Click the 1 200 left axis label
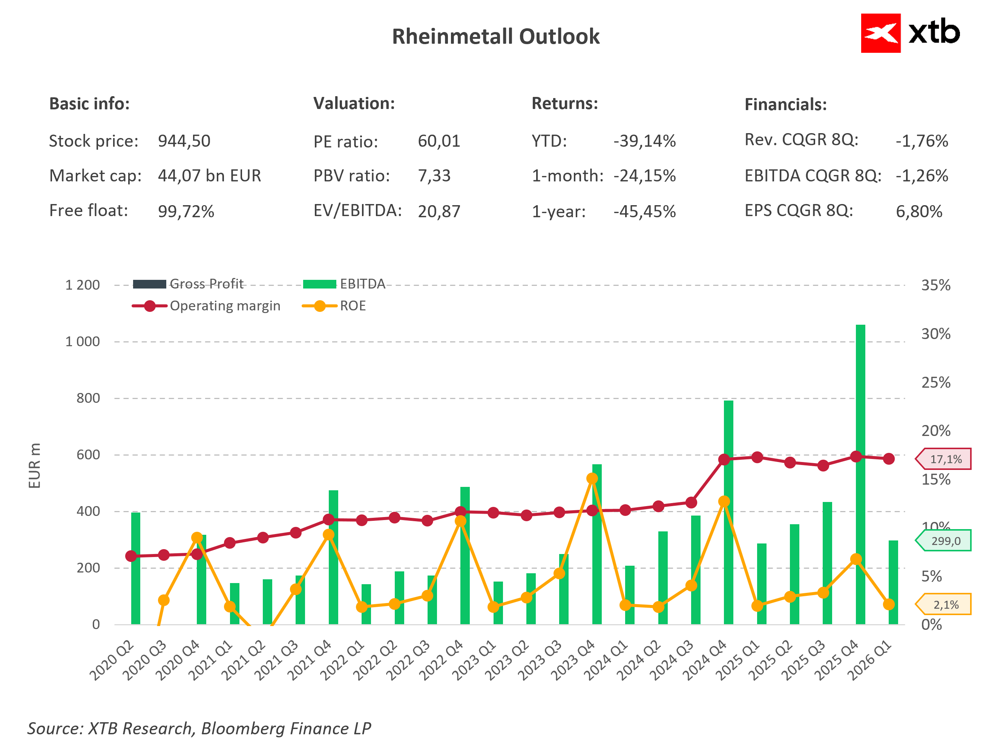The width and height of the screenshot is (992, 749). 83,285
